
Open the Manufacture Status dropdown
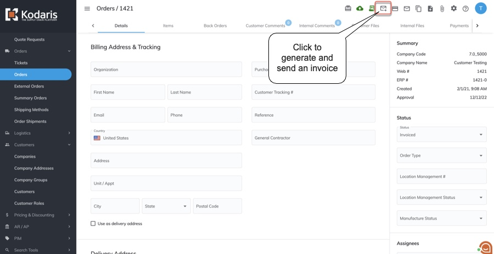coord(441,218)
